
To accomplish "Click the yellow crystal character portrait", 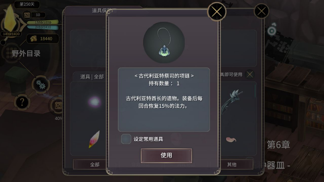I will coord(10,19).
